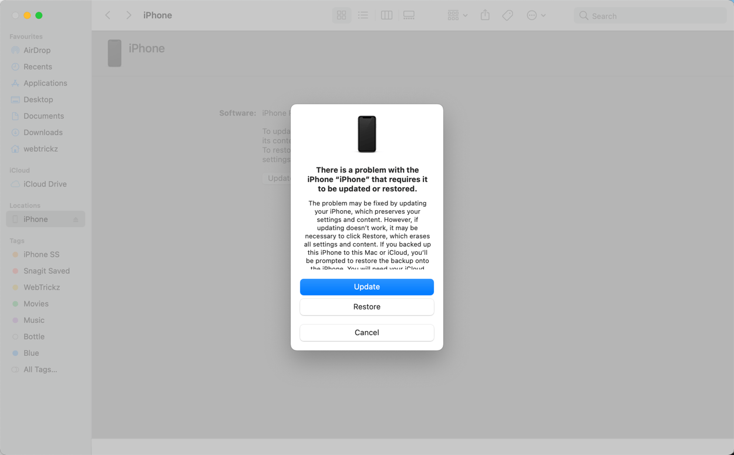Click the Update button in dialog

[366, 287]
